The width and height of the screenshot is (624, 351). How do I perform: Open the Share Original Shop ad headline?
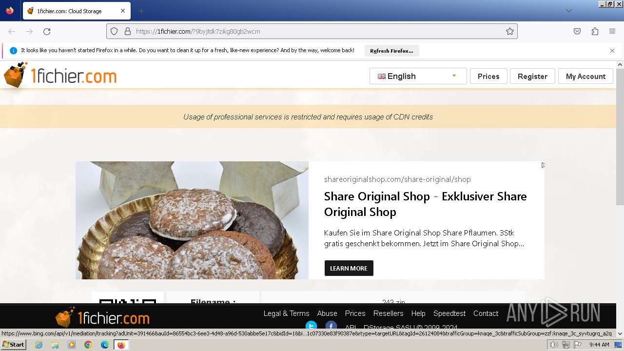426,204
